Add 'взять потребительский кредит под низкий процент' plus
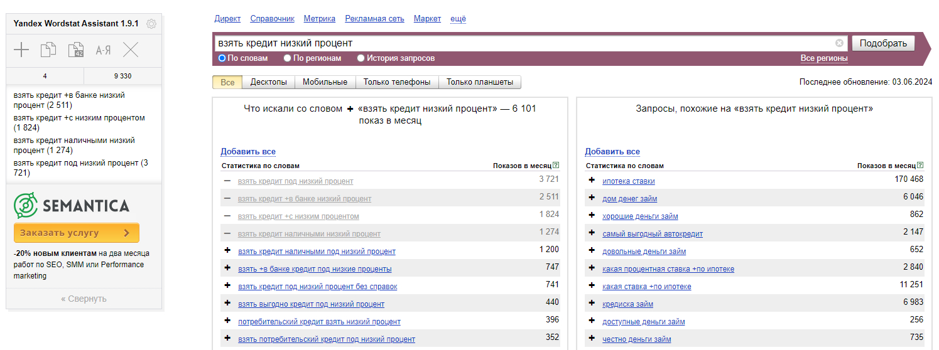The height and width of the screenshot is (350, 939). (x=227, y=339)
